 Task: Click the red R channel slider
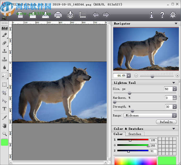(x=133, y=140)
